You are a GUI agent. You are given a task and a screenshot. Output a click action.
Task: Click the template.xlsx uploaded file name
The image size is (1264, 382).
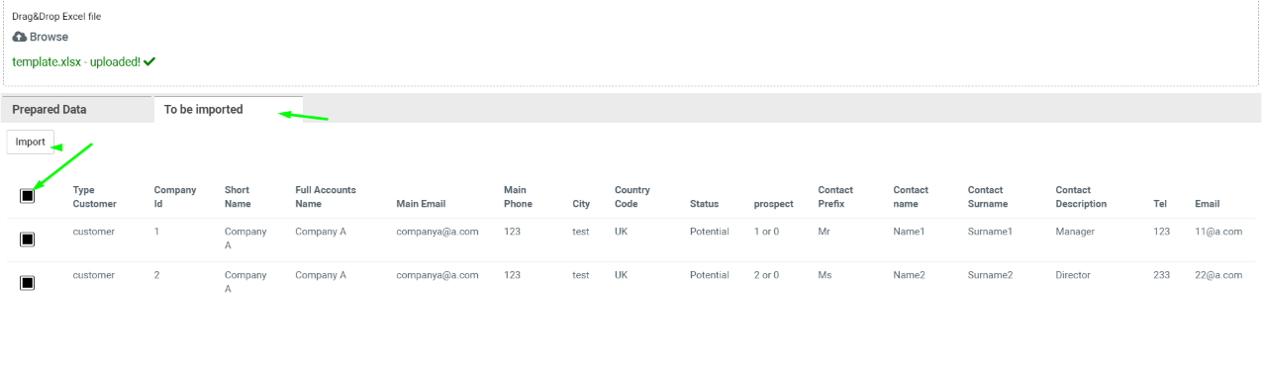(47, 61)
